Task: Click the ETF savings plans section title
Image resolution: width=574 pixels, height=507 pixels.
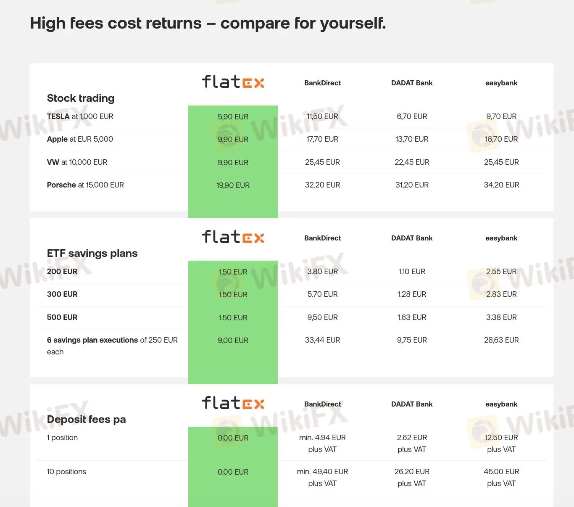Action: pyautogui.click(x=92, y=253)
